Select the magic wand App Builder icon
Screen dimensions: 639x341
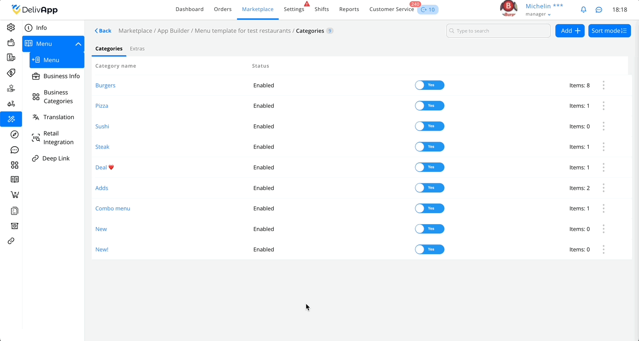pos(11,119)
